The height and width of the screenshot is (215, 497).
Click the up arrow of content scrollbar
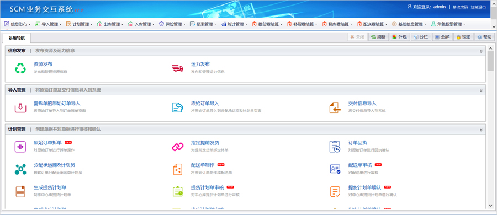pos(490,49)
